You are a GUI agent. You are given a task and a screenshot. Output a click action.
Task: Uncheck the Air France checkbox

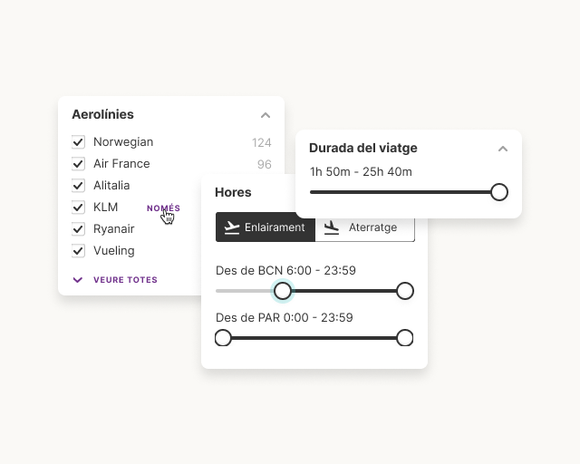[x=78, y=164]
